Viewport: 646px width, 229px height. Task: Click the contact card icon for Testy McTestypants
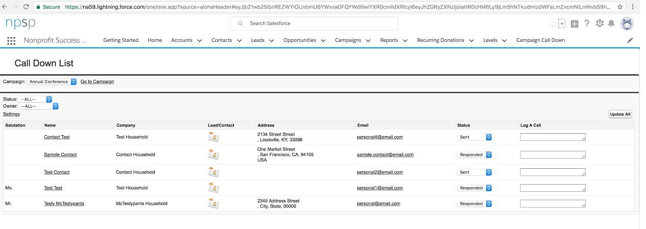click(213, 203)
